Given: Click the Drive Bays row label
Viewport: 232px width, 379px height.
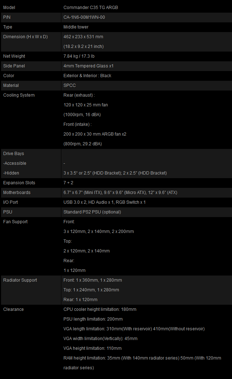Looking at the screenshot, I should click(x=14, y=154).
